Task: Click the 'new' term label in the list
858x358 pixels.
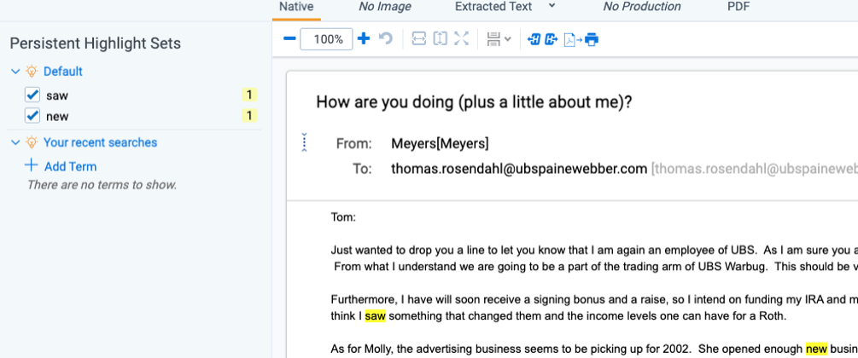Action: point(57,117)
